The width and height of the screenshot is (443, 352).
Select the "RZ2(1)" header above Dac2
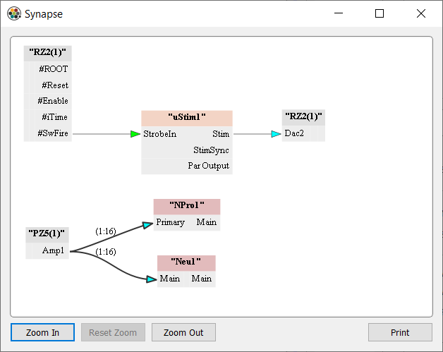[303, 116]
